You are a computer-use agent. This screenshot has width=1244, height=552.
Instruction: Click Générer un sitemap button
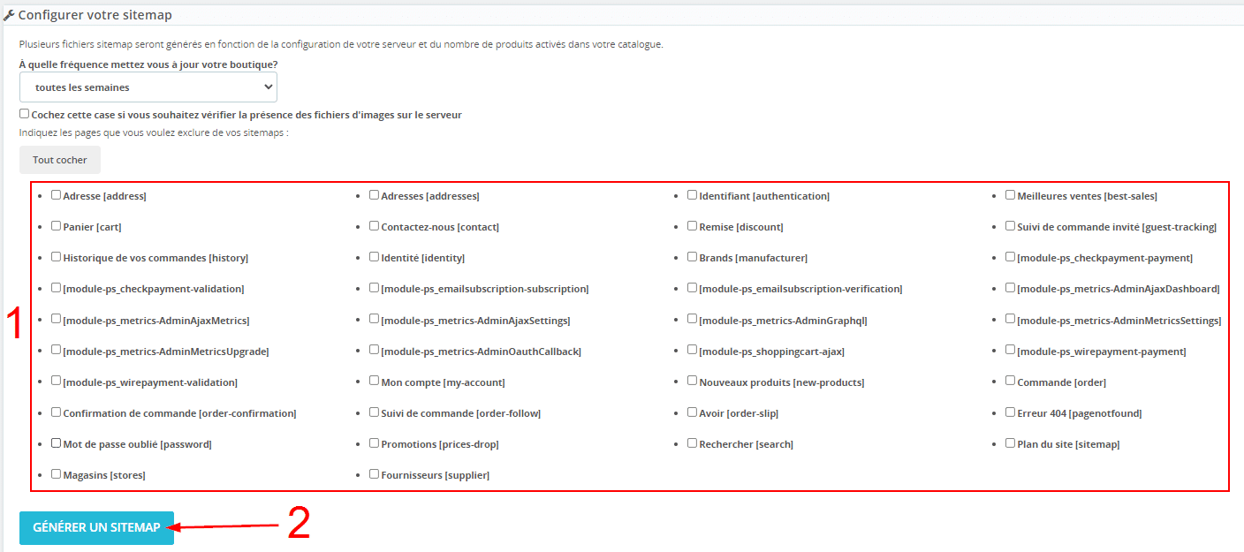(x=96, y=527)
